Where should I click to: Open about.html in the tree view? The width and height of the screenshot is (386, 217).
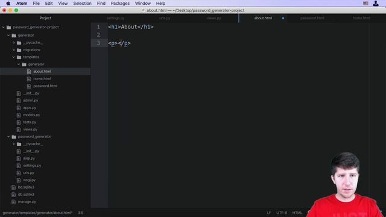[x=42, y=72]
